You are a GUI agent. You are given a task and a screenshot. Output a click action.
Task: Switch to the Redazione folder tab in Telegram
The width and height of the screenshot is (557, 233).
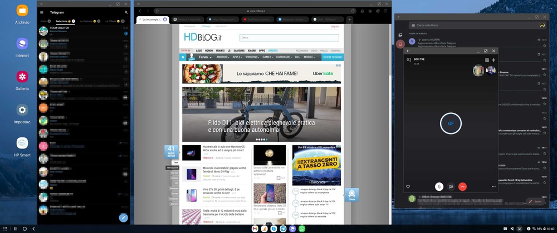pyautogui.click(x=63, y=21)
